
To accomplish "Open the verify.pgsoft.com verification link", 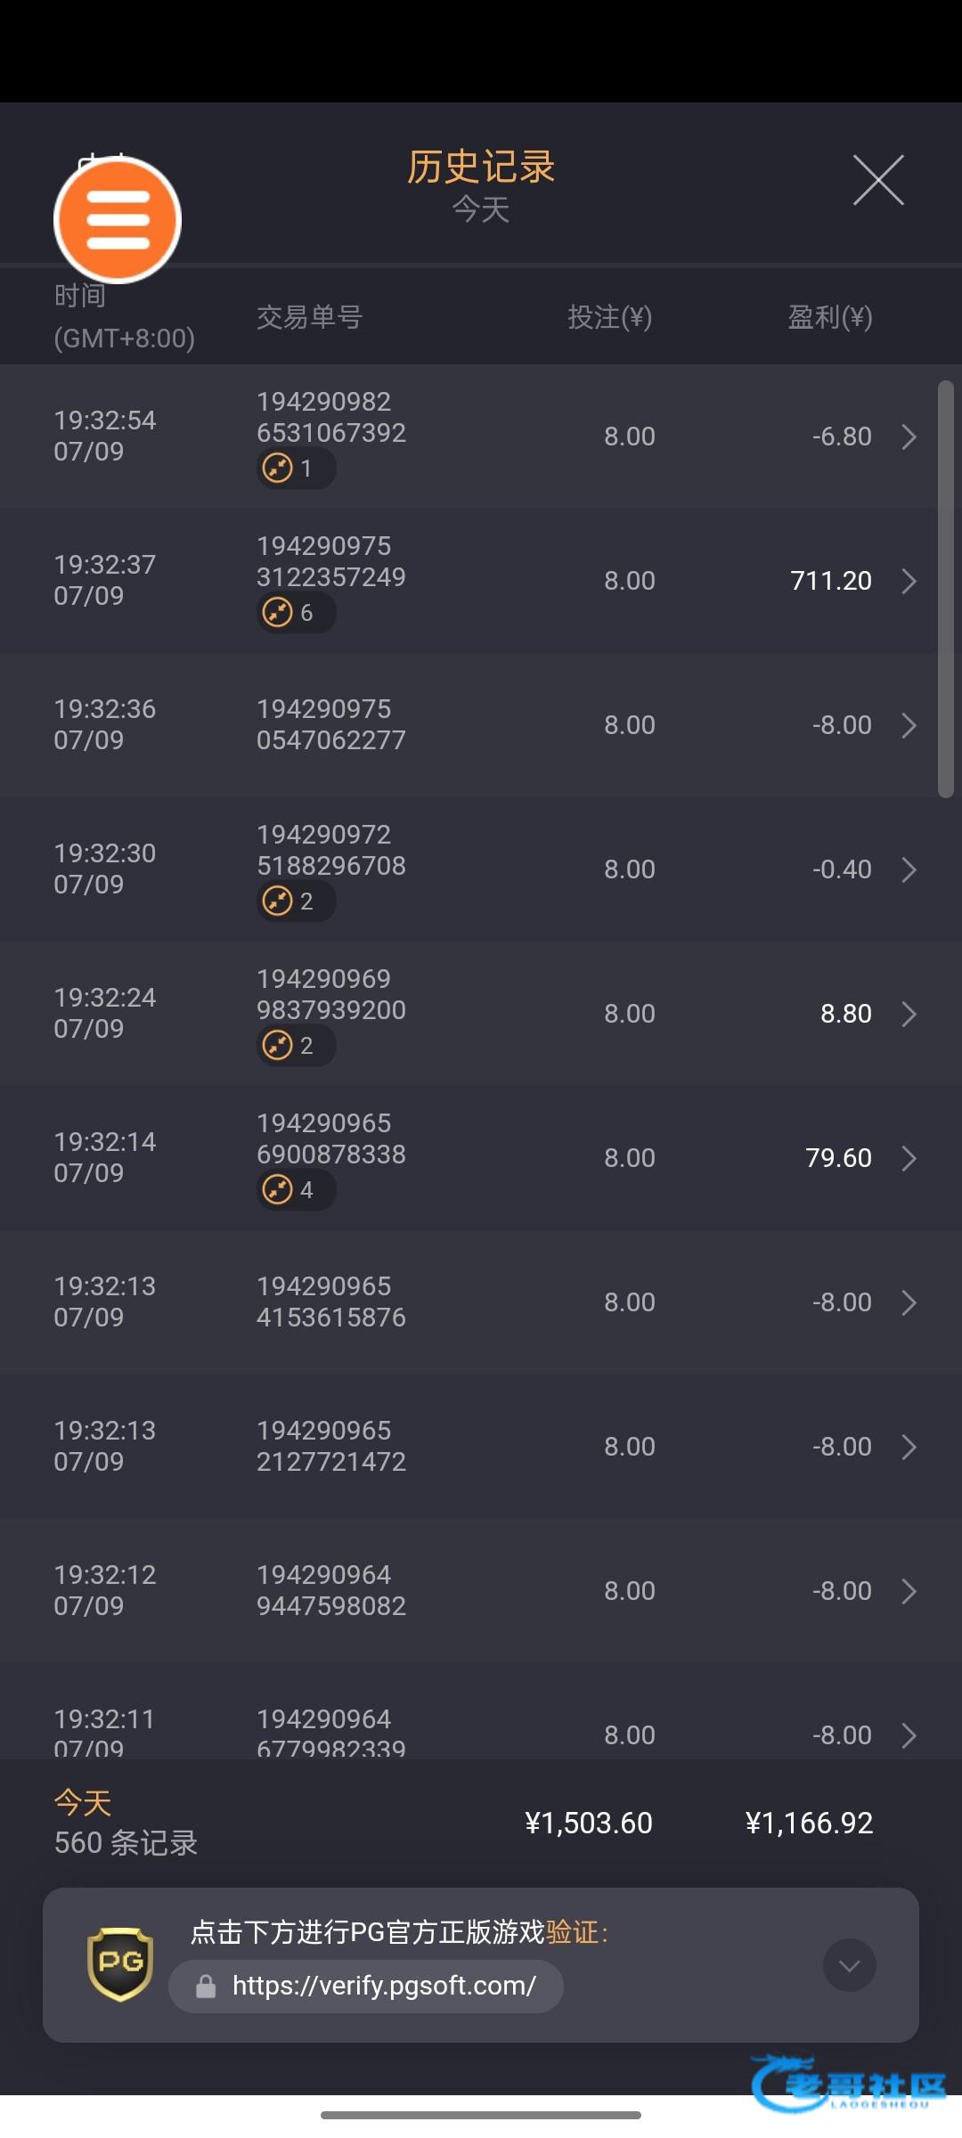I will (383, 1986).
